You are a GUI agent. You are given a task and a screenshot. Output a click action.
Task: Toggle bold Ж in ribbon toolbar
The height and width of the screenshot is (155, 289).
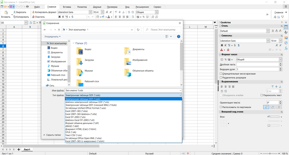click(59, 17)
